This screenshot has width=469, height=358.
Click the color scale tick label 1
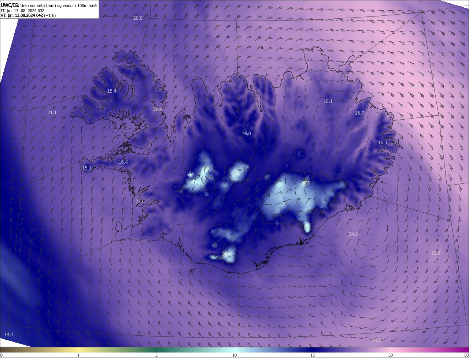pos(78,355)
